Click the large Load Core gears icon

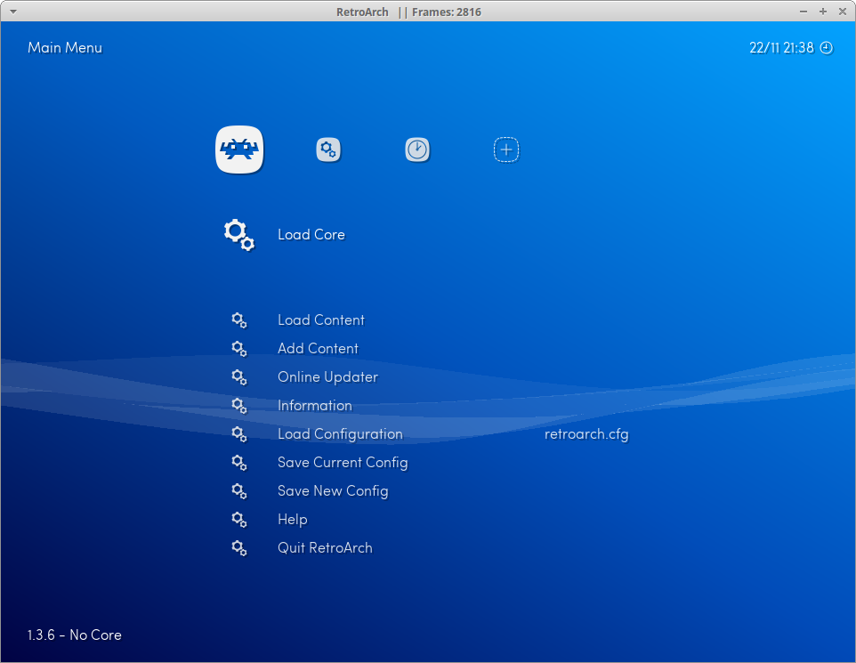click(x=238, y=234)
